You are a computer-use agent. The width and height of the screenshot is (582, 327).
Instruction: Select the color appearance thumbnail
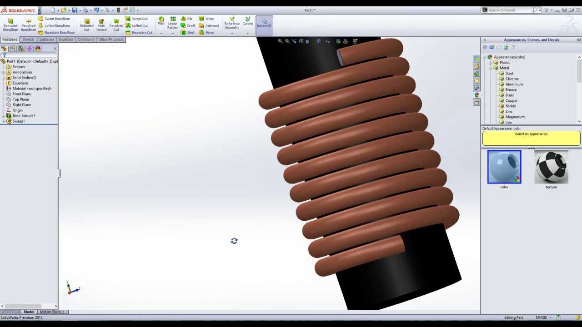pos(504,167)
